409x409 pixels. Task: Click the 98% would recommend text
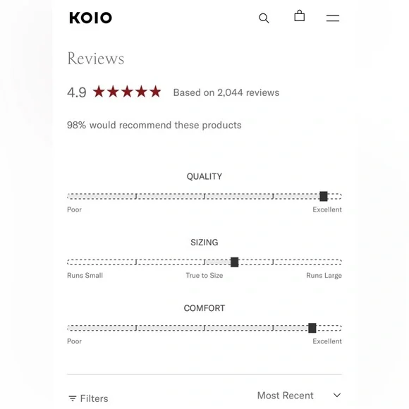click(154, 126)
